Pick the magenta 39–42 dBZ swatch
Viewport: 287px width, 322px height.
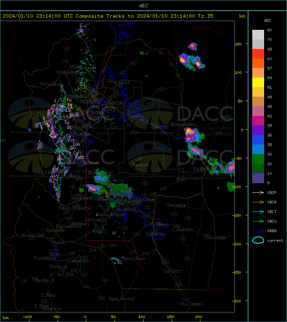(258, 121)
